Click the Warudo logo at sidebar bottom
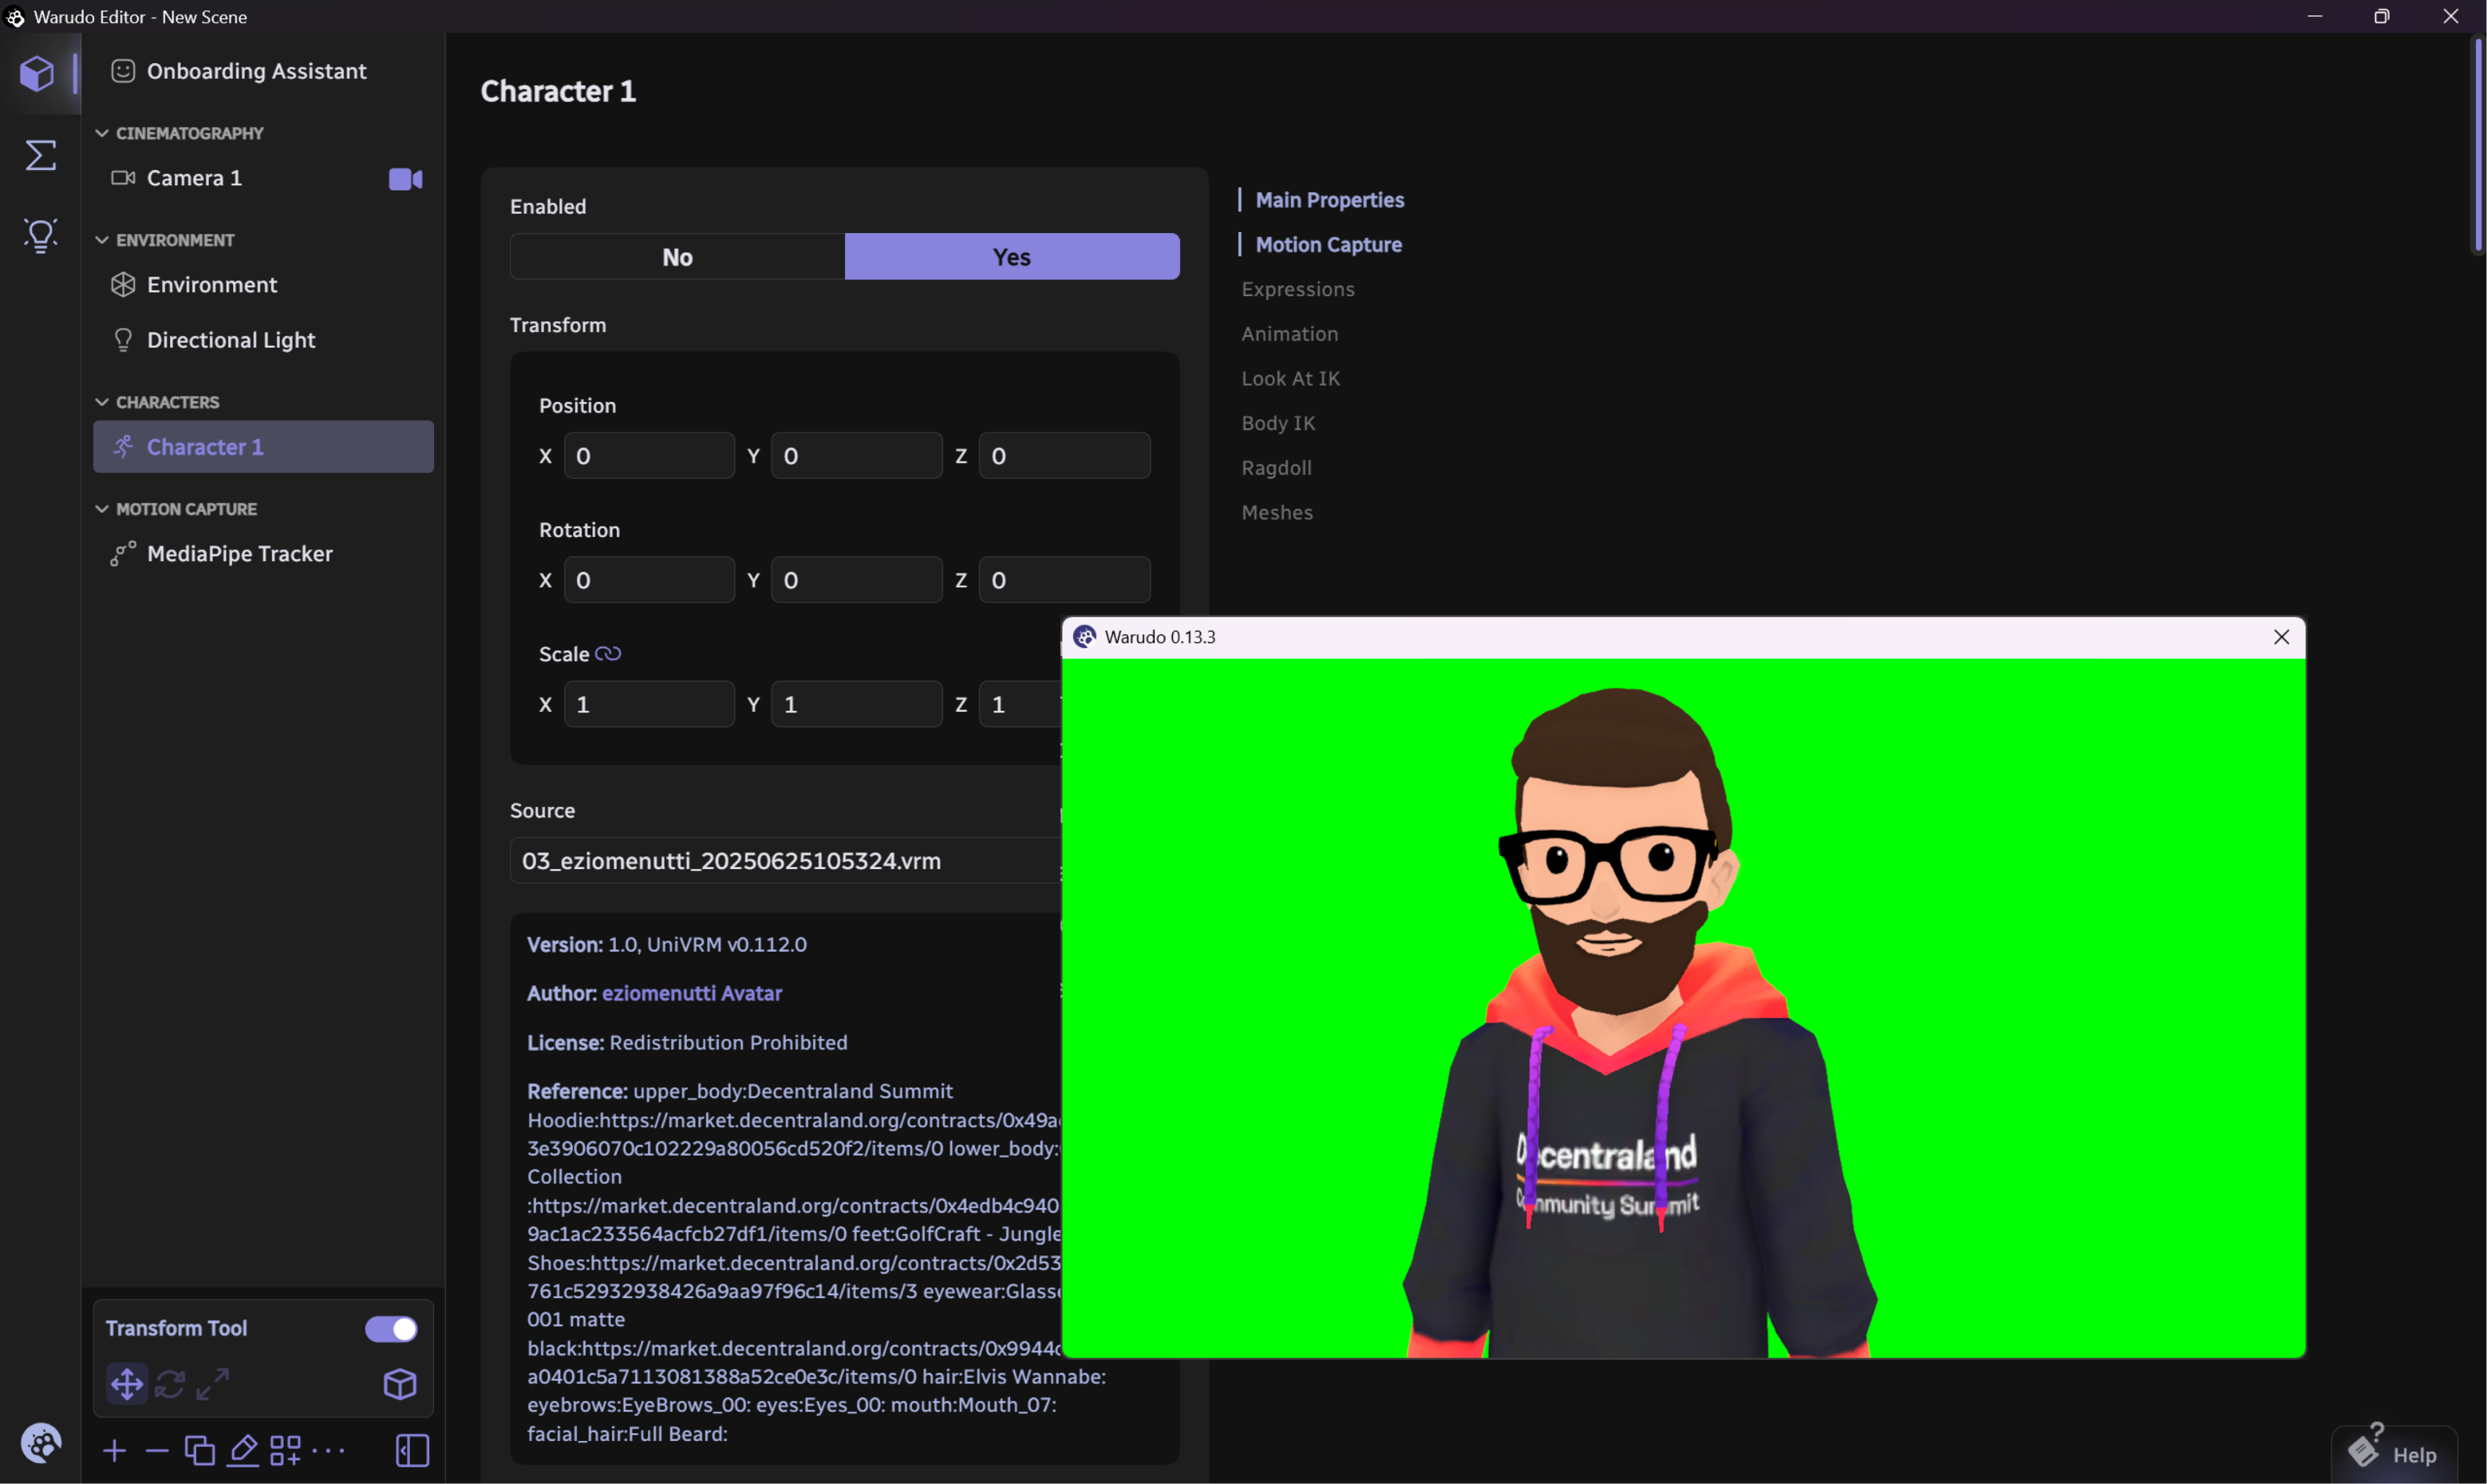 tap(41, 1443)
